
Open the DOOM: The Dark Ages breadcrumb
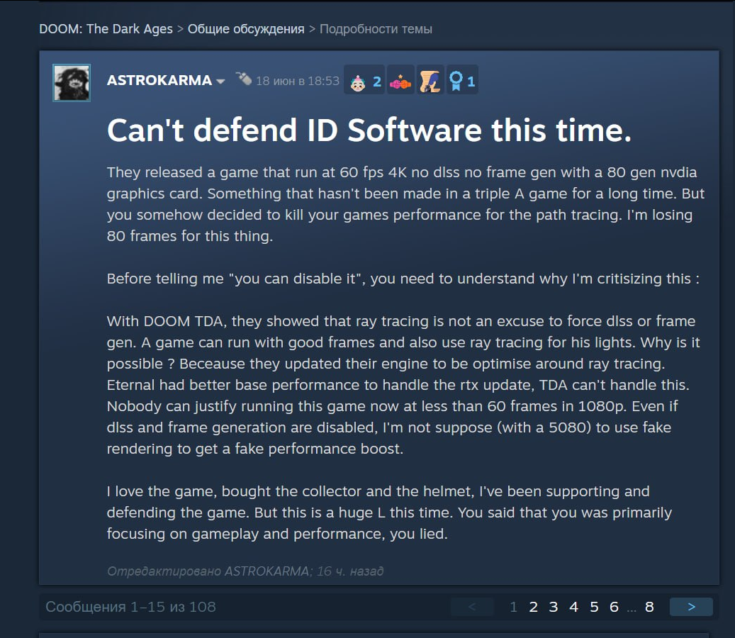coord(106,29)
